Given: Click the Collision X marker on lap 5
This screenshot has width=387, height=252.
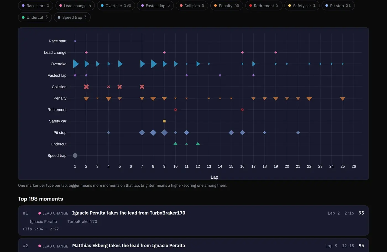Looking at the screenshot, I should coord(120,87).
